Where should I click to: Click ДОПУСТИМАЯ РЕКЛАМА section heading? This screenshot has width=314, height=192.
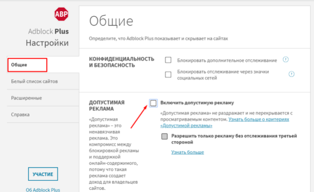click(107, 106)
